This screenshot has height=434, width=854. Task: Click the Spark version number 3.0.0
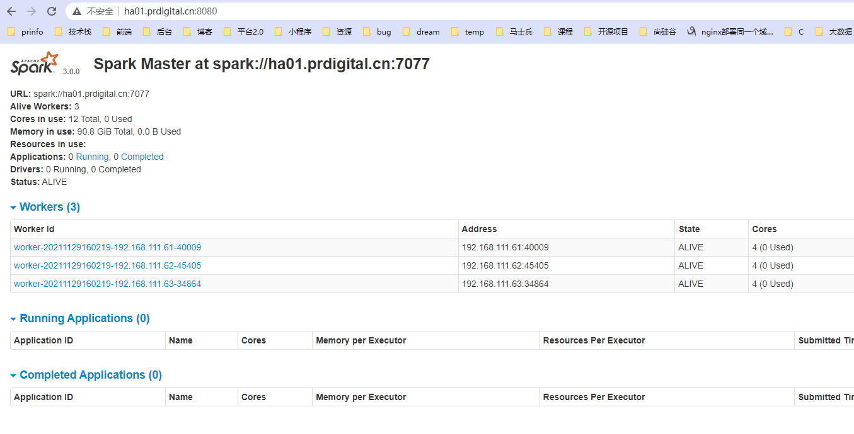[71, 72]
